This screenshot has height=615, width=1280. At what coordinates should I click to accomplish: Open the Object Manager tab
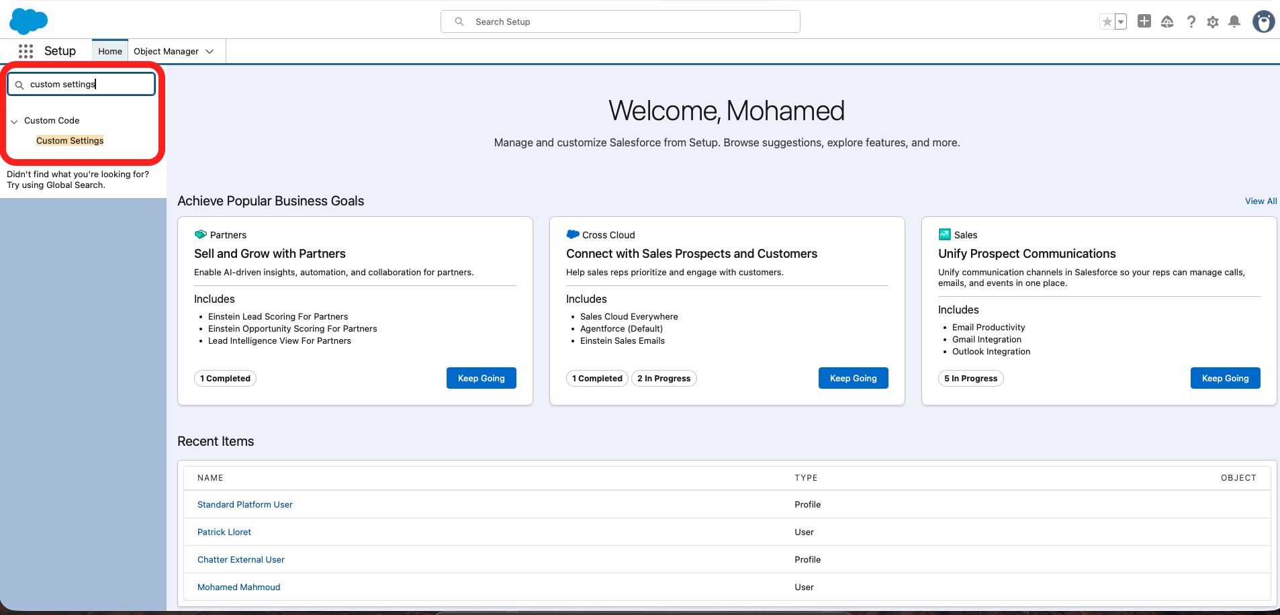coord(166,52)
